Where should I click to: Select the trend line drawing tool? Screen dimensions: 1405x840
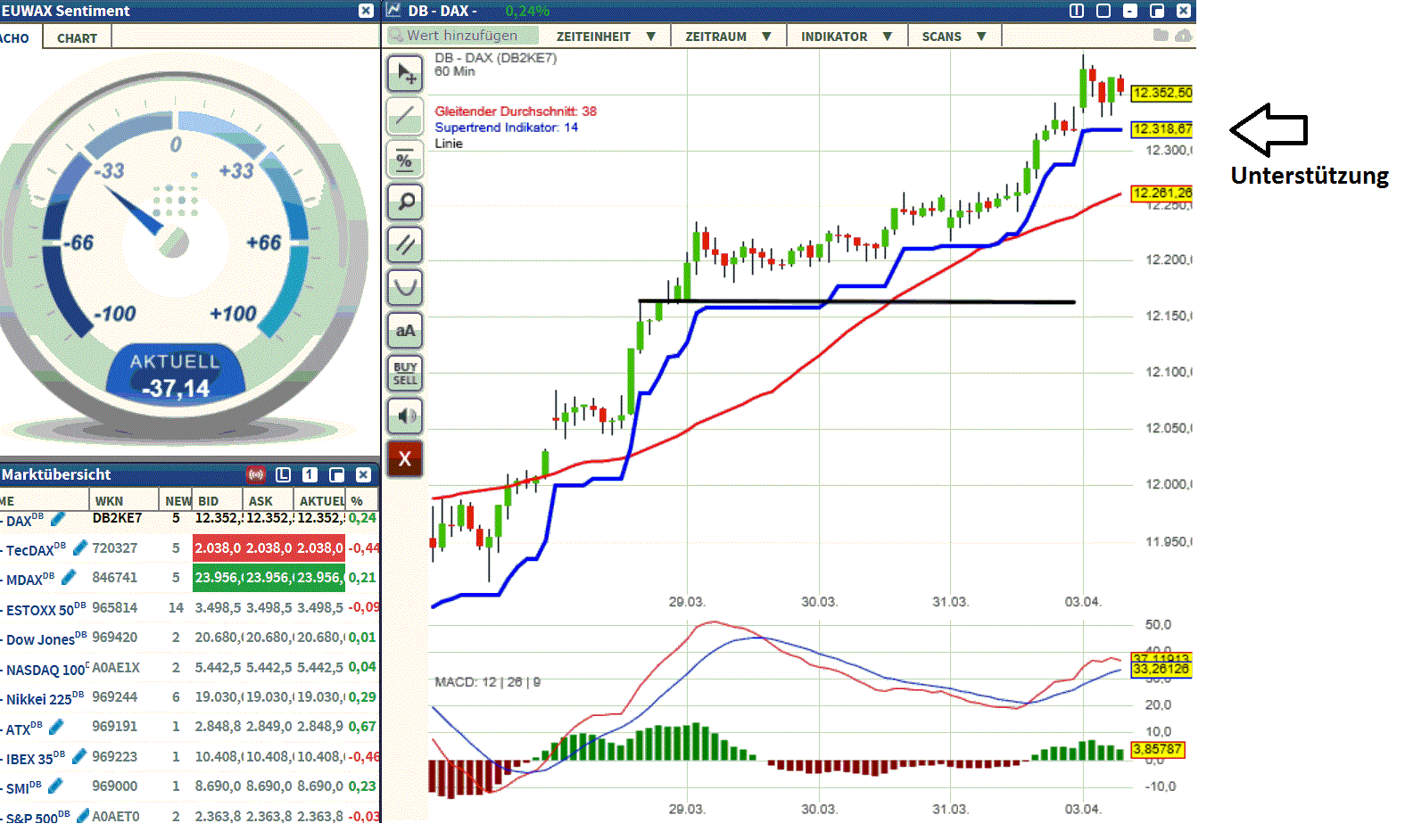[x=405, y=116]
